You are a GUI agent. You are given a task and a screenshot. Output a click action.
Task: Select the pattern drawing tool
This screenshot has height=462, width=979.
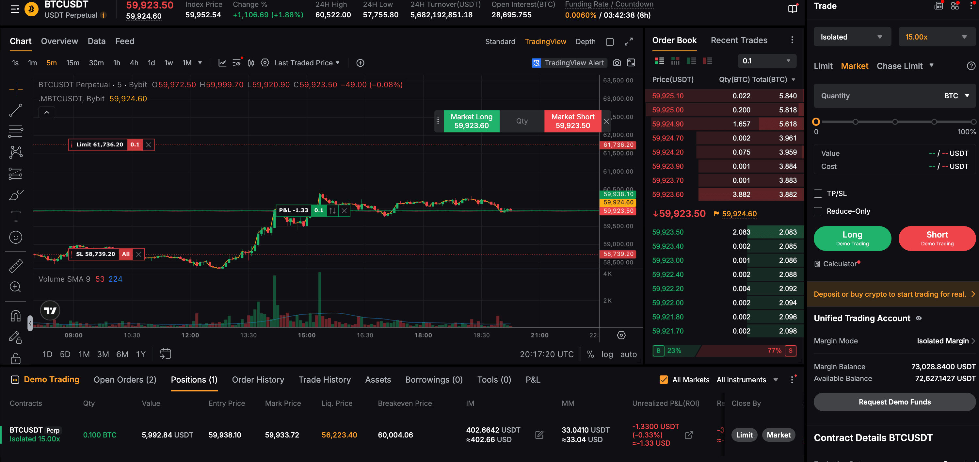pos(16,152)
